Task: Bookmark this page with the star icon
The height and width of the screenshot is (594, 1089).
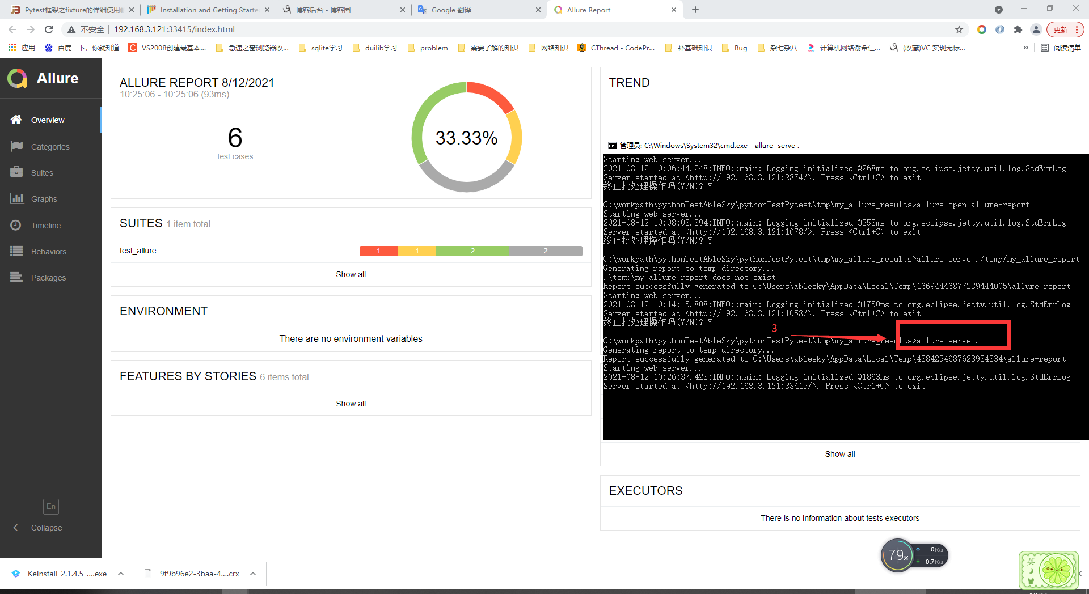Action: click(959, 29)
